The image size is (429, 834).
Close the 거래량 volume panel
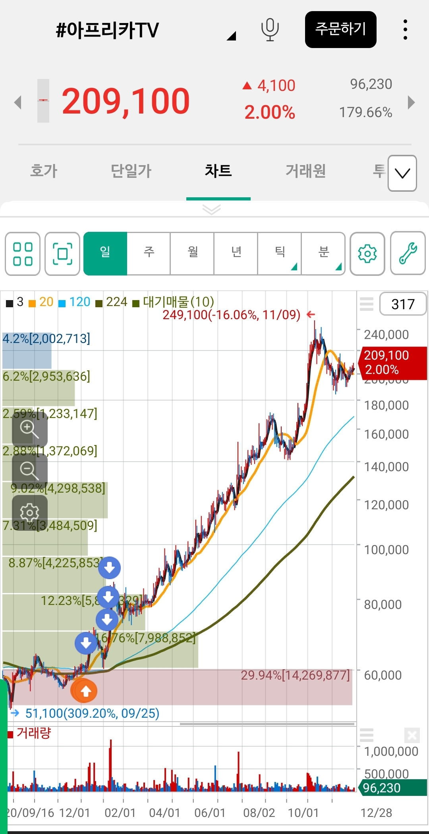(x=412, y=736)
